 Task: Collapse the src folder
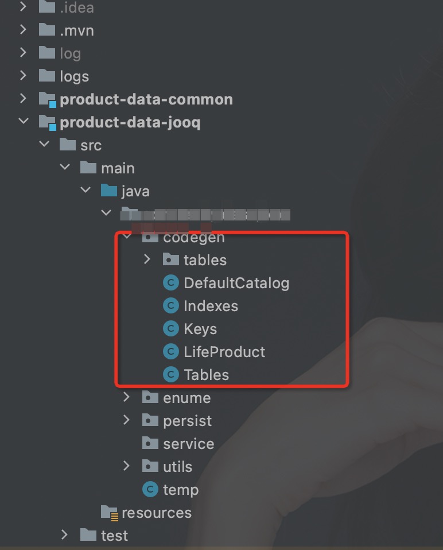tap(44, 145)
